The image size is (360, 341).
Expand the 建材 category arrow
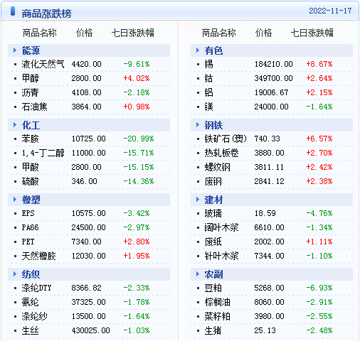point(198,200)
